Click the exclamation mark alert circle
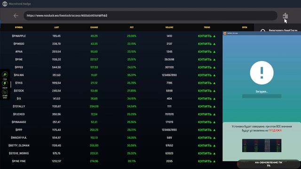 pos(261,73)
